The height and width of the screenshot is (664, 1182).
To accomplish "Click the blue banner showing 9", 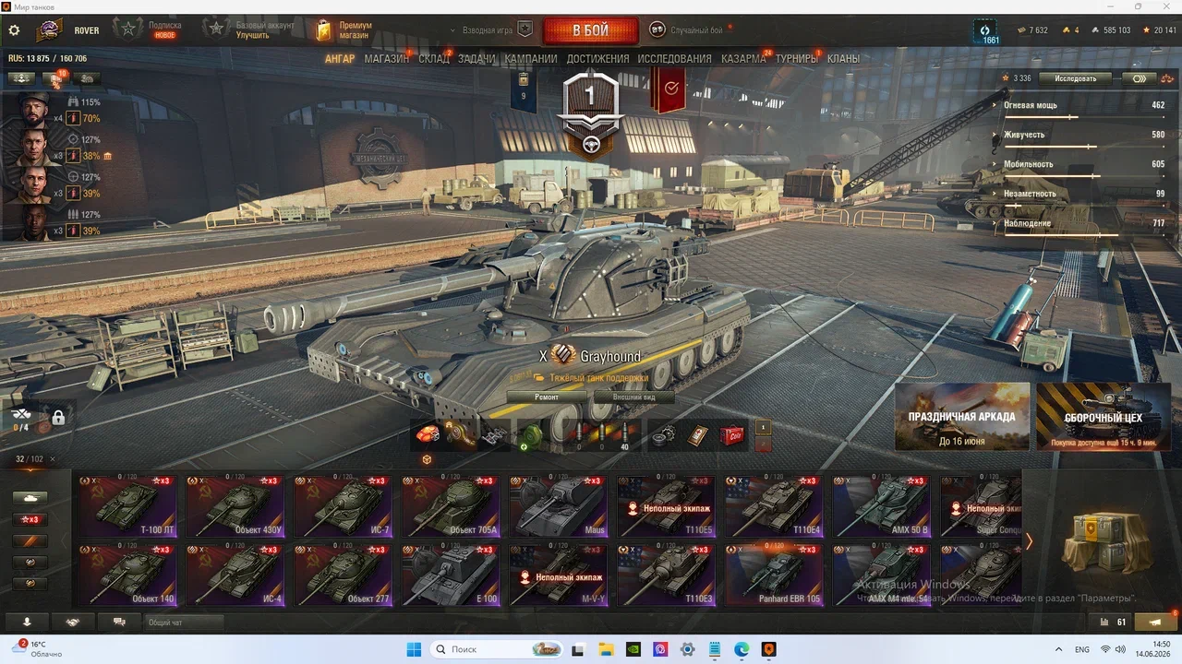I will pyautogui.click(x=524, y=90).
